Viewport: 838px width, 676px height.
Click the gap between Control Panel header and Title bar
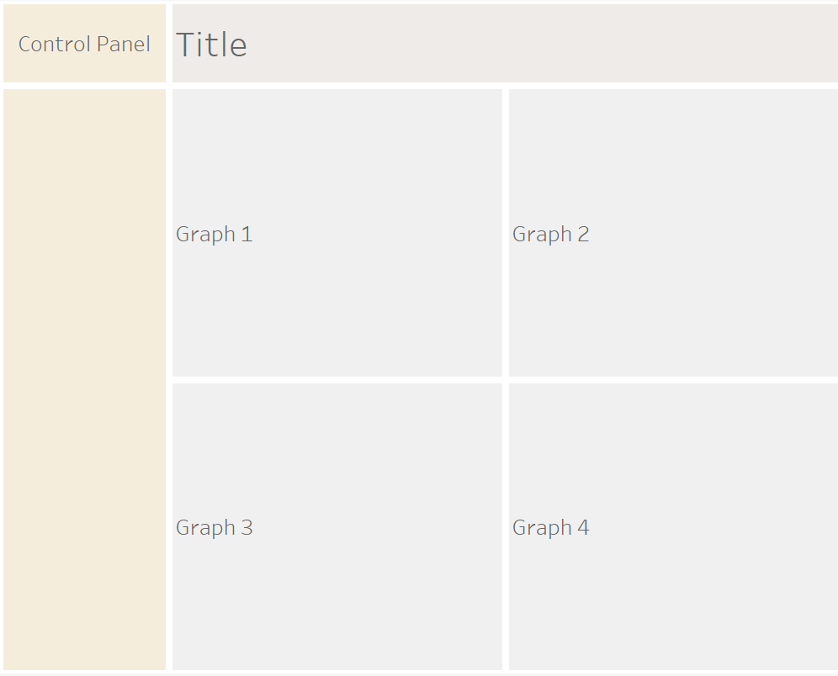[x=169, y=44]
